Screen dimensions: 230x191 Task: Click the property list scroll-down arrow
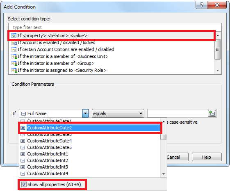(164, 174)
